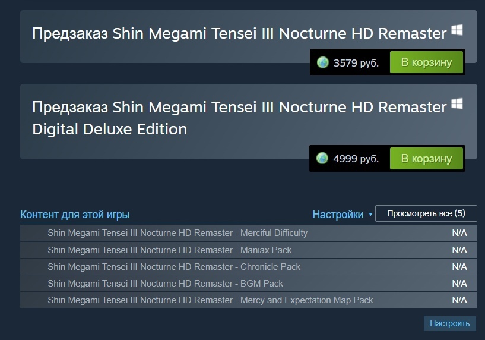Open the BGM Pack DLC entry
This screenshot has width=485, height=340.
165,284
